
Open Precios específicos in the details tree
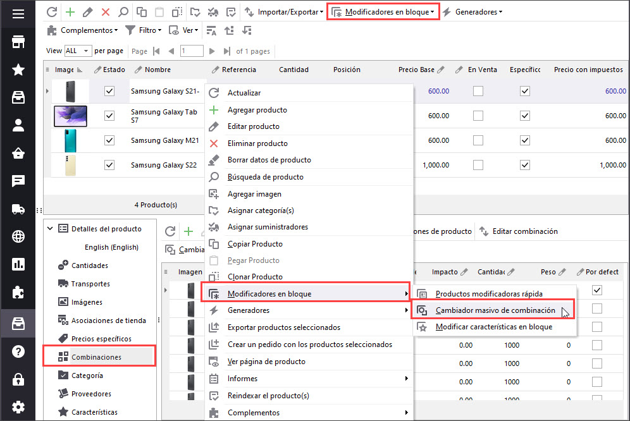coord(95,339)
